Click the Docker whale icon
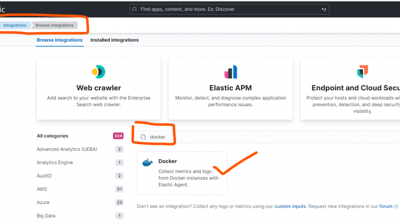This screenshot has width=400, height=224. [148, 162]
